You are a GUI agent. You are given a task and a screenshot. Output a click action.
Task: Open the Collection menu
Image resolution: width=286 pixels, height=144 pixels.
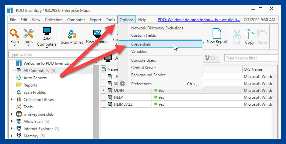click(x=53, y=20)
